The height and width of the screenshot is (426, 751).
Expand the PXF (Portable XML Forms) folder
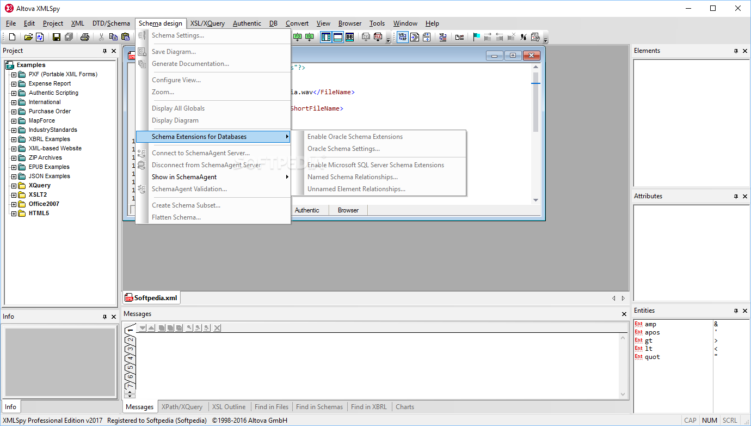(x=14, y=75)
